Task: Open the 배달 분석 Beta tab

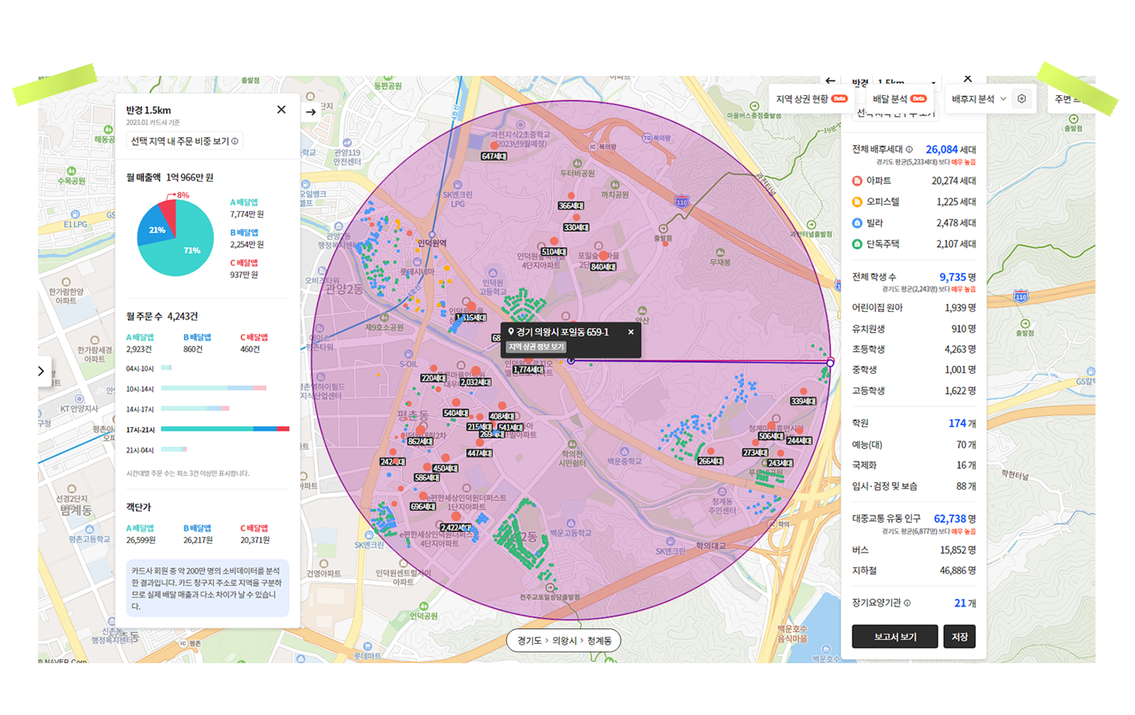Action: pyautogui.click(x=900, y=99)
